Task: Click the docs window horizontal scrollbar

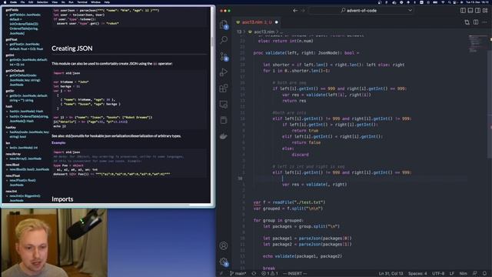Action: pyautogui.click(x=95, y=205)
